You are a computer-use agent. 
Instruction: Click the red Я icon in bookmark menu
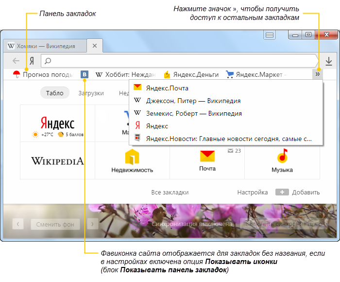pos(137,125)
